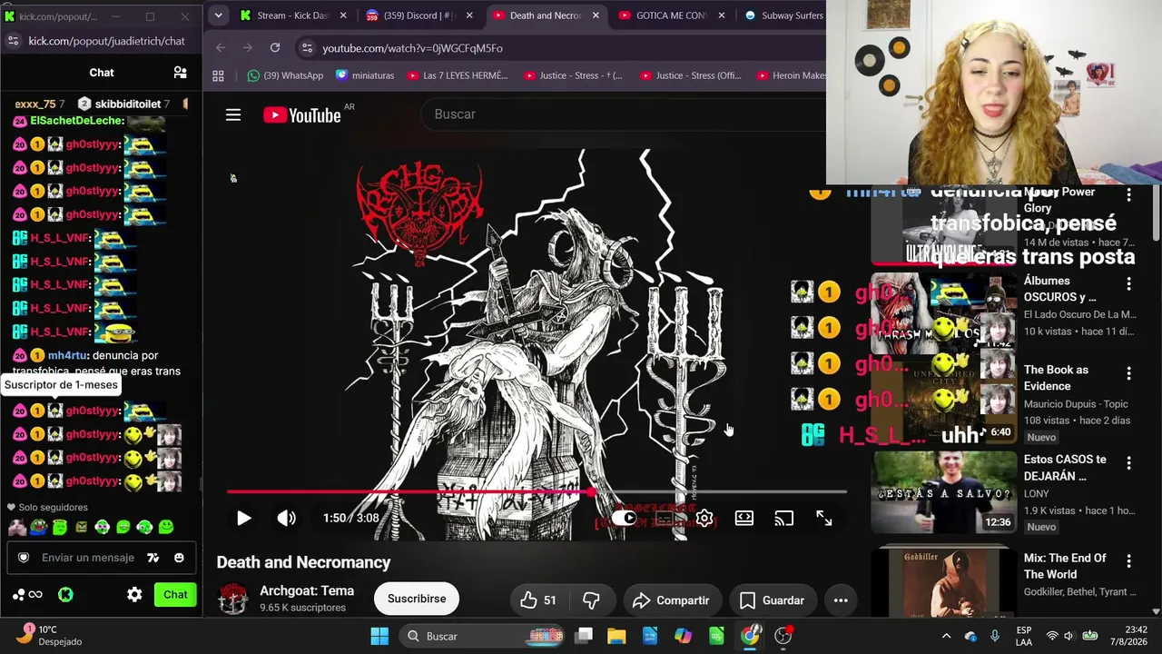Switch to GOTICA ME CONV tab
Viewport: 1162px width, 654px height.
672,15
